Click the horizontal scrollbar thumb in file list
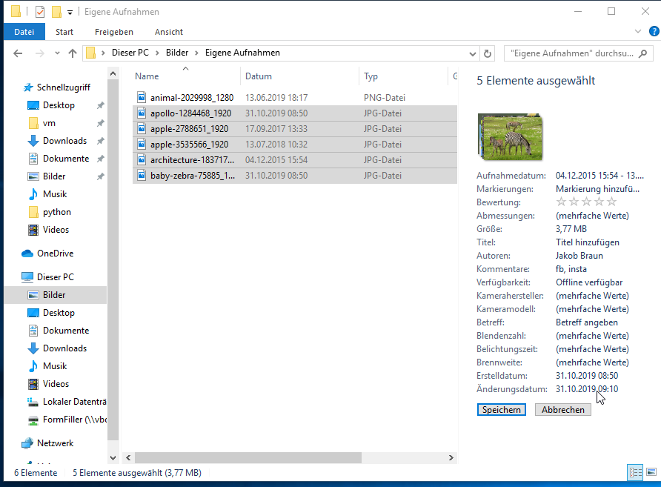The width and height of the screenshot is (661, 487). coord(248,457)
